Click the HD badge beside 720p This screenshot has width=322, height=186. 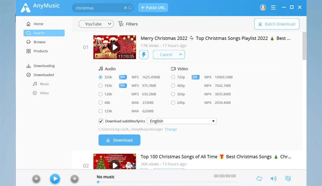pyautogui.click(x=195, y=77)
